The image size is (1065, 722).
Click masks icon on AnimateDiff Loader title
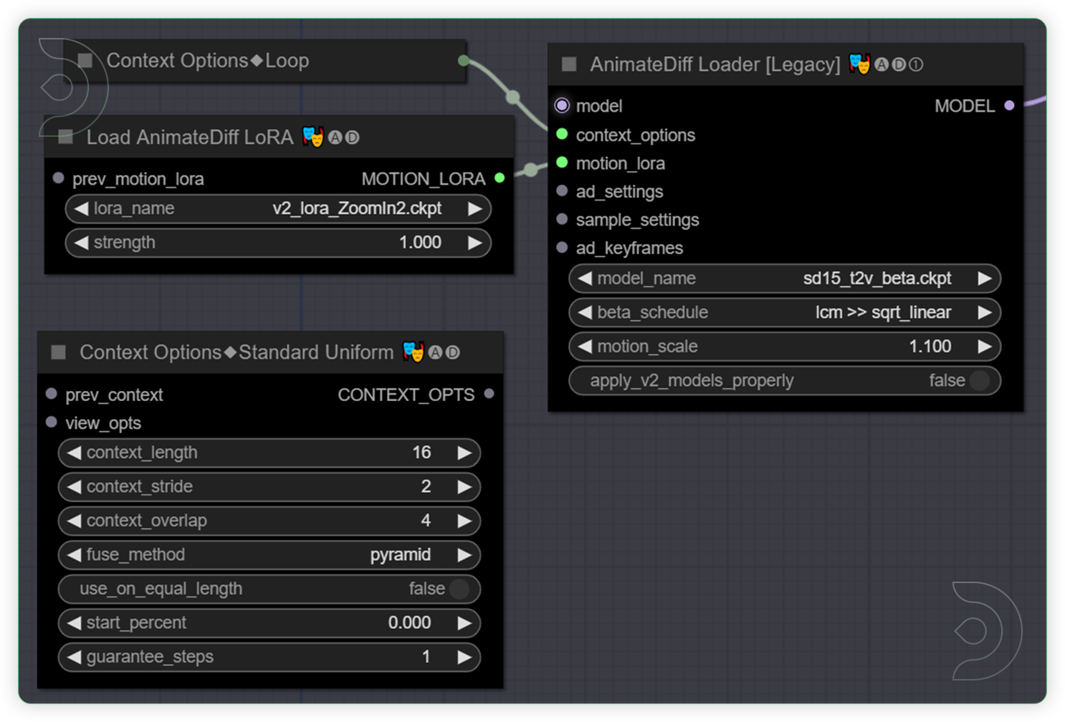click(x=859, y=64)
